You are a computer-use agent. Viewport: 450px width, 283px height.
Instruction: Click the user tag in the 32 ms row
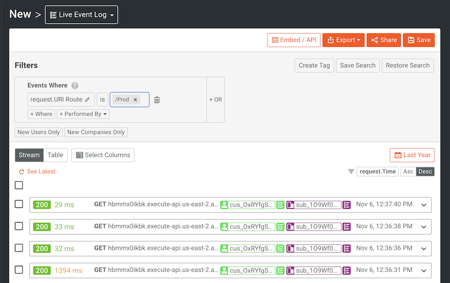[x=247, y=249]
